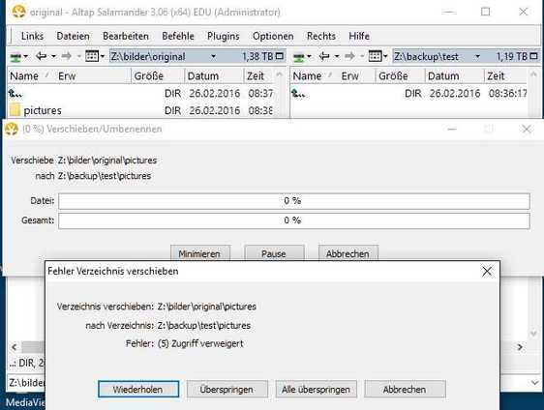Sort left panel by Datum column
Image resolution: width=544 pixels, height=410 pixels.
point(203,75)
